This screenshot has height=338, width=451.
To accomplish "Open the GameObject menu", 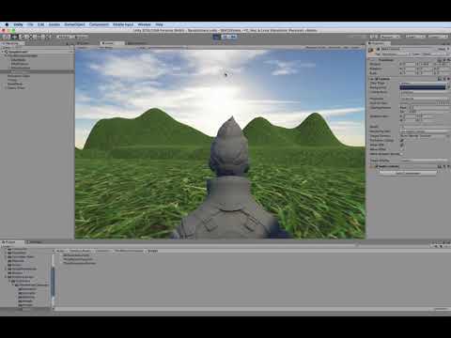I will tap(74, 24).
